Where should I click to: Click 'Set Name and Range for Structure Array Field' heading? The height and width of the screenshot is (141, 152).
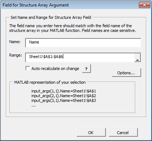tap(51, 17)
